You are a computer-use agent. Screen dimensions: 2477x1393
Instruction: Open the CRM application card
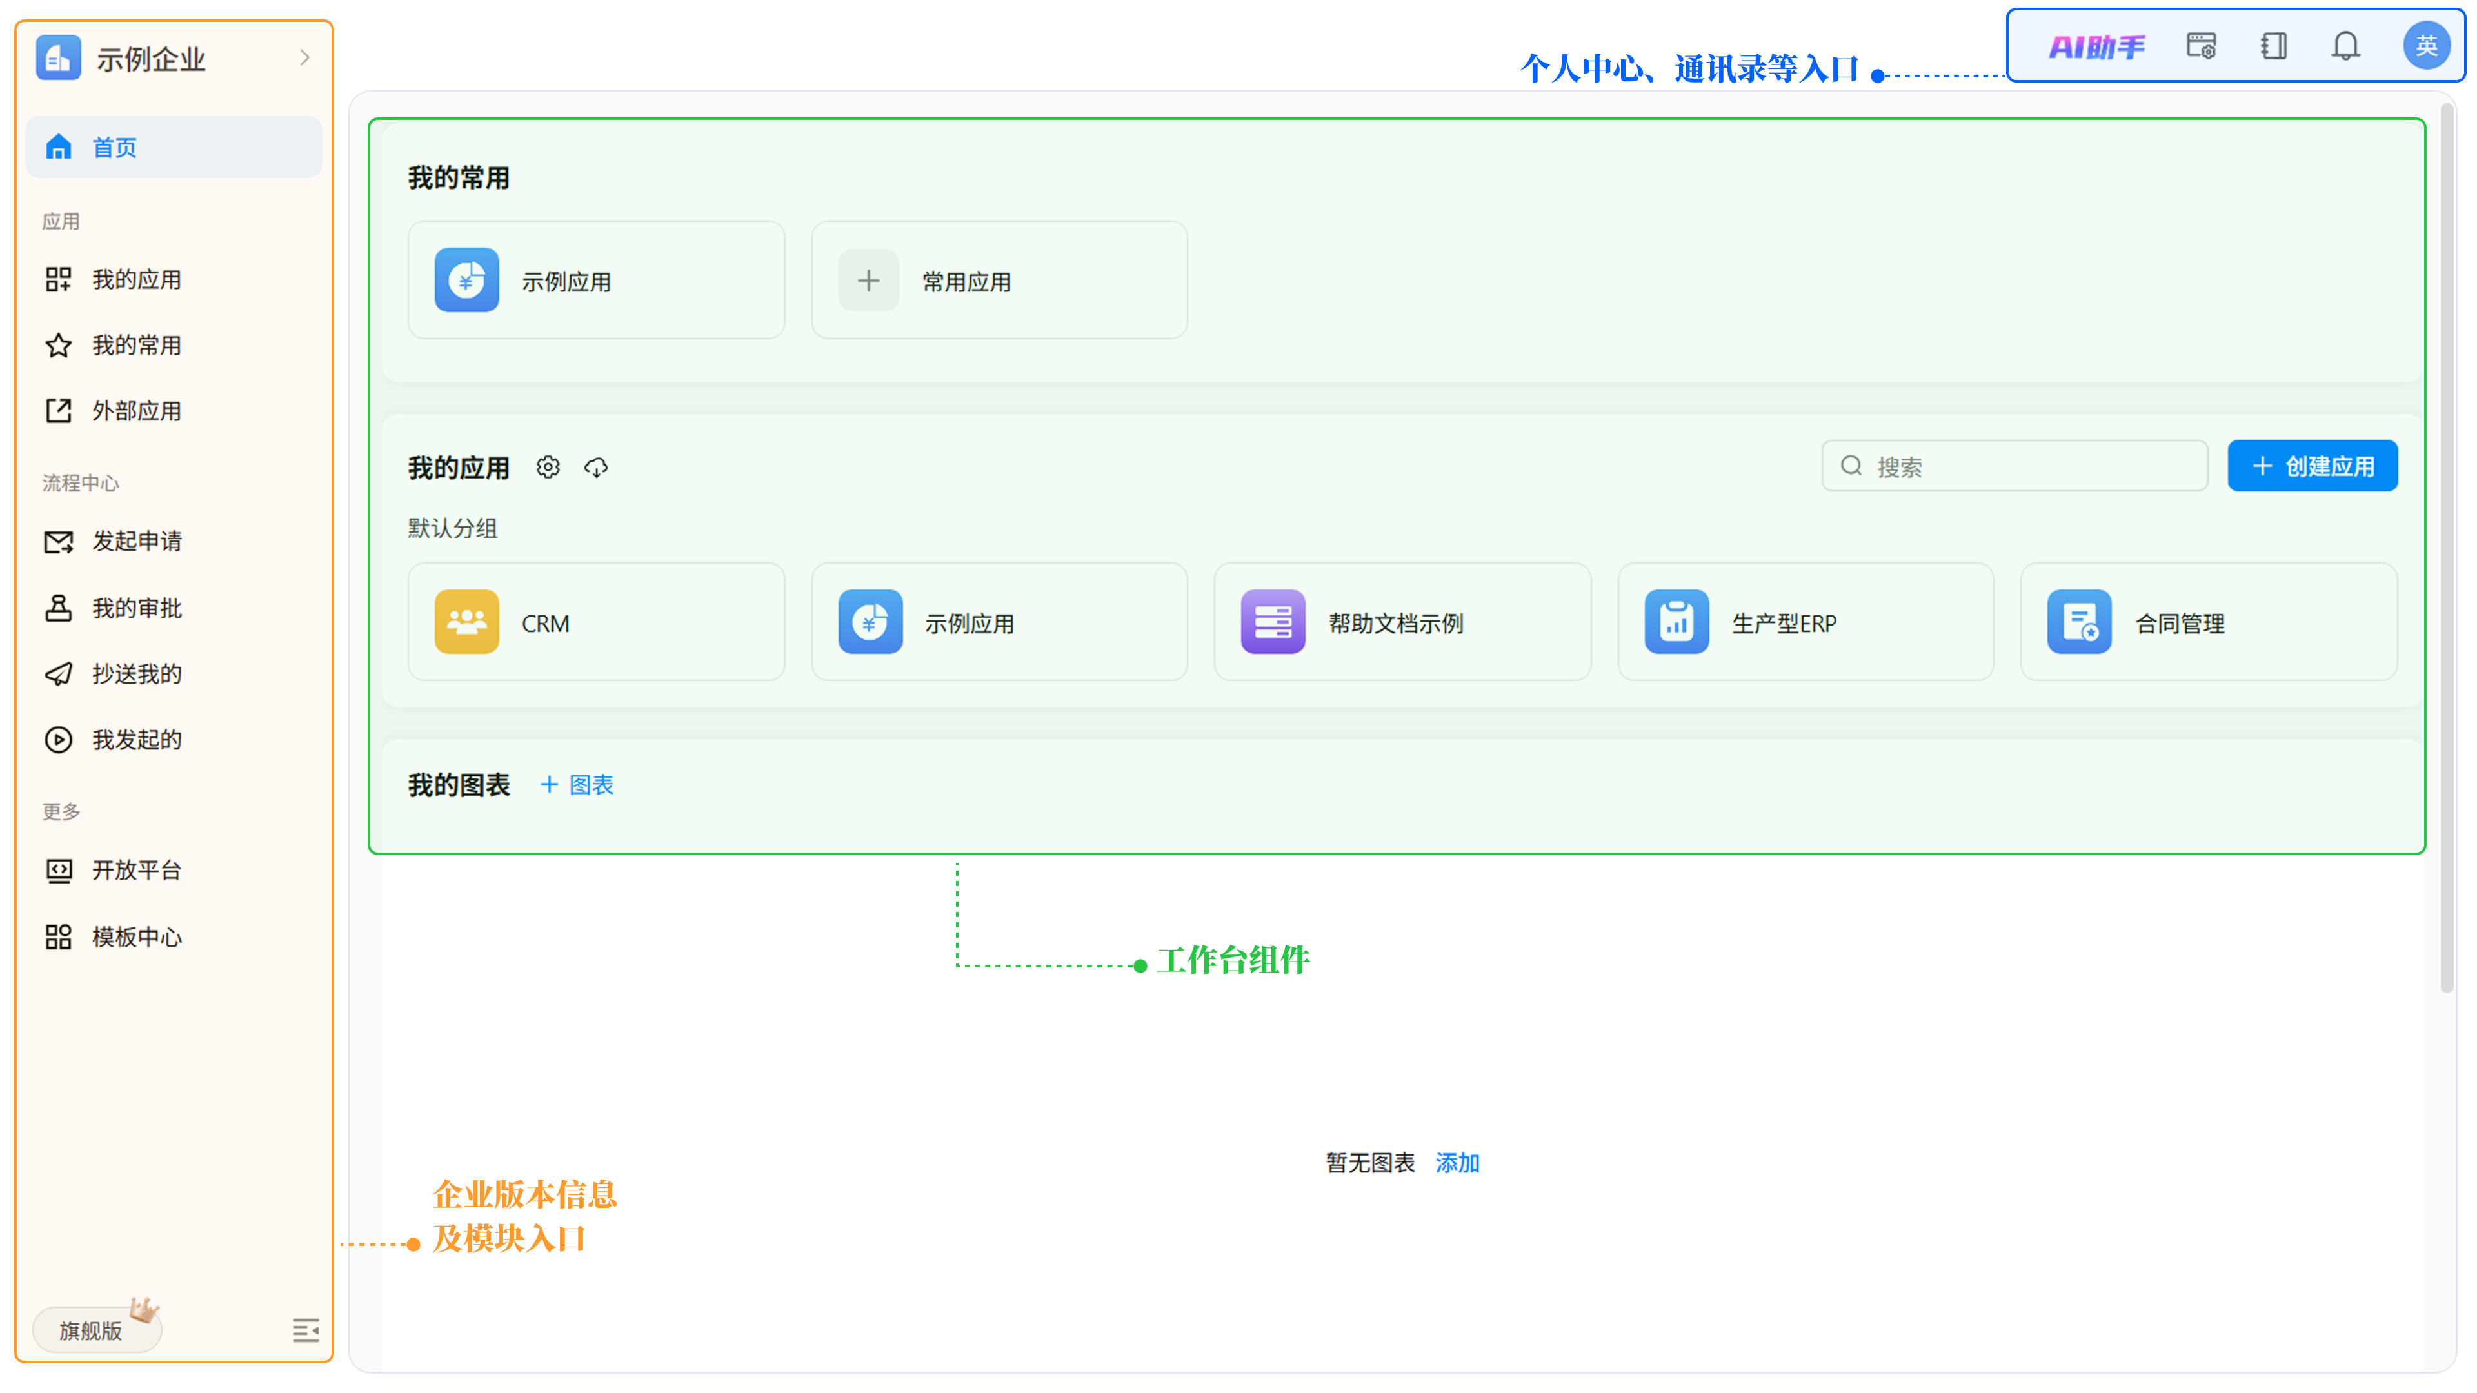point(596,623)
